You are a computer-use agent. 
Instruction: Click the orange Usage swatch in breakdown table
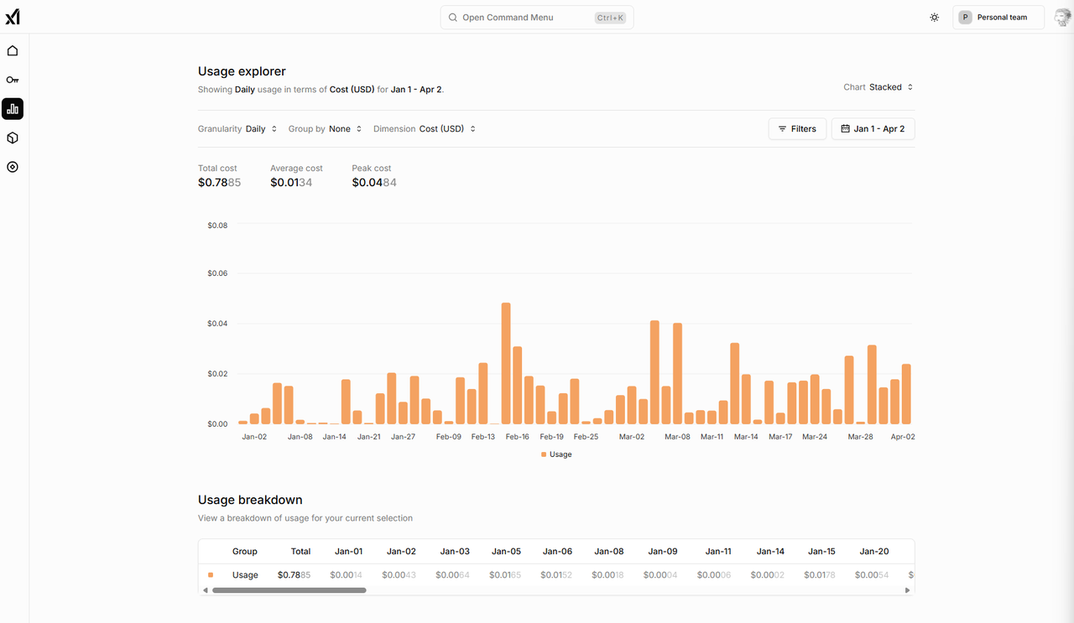pos(211,575)
